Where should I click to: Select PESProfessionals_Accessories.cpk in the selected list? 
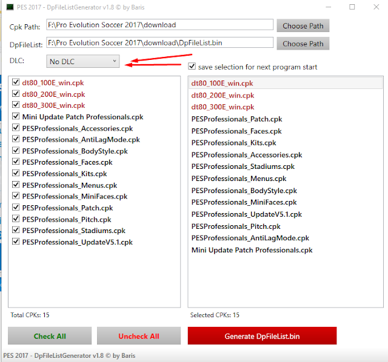tap(286, 155)
